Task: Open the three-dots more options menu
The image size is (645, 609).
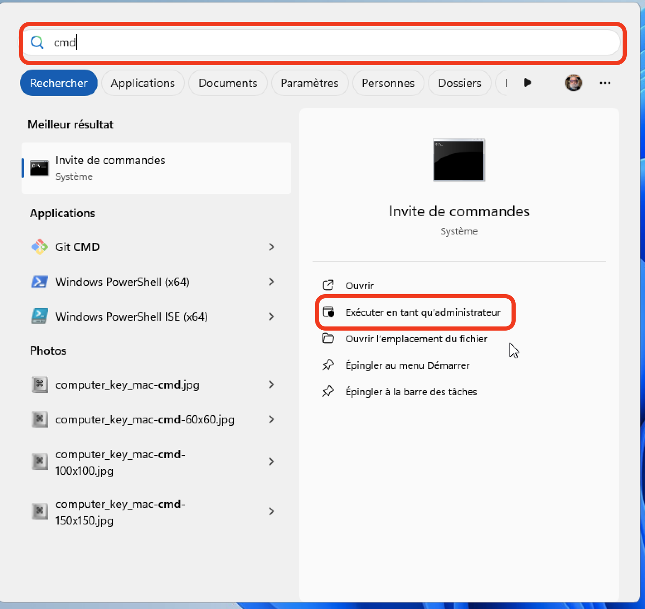Action: click(x=605, y=83)
